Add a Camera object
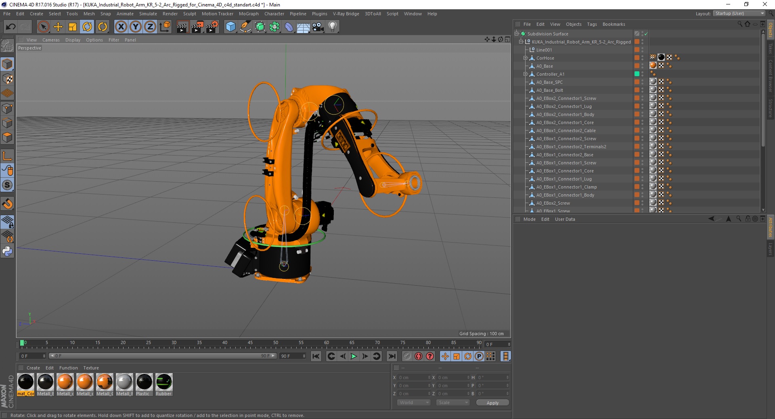This screenshot has height=419, width=775. coord(318,27)
